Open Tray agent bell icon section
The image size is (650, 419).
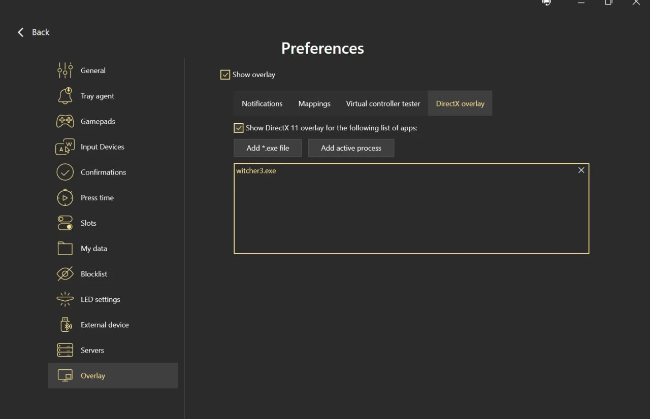[65, 96]
